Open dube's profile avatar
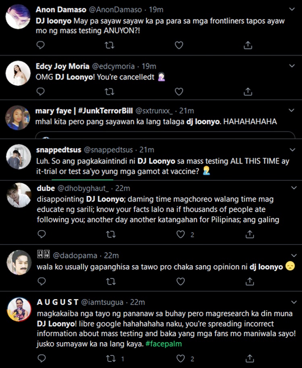The height and width of the screenshot is (368, 302). click(19, 195)
